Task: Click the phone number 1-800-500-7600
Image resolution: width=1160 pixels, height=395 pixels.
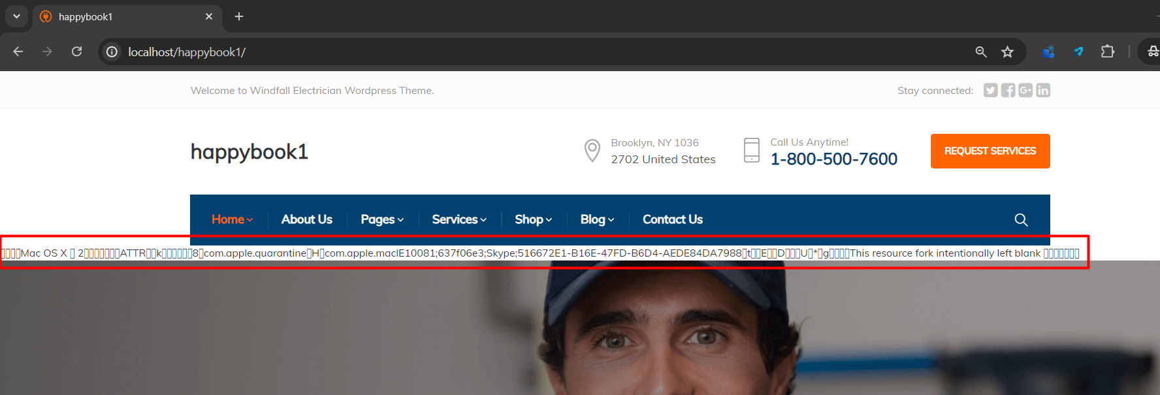Action: click(x=834, y=159)
